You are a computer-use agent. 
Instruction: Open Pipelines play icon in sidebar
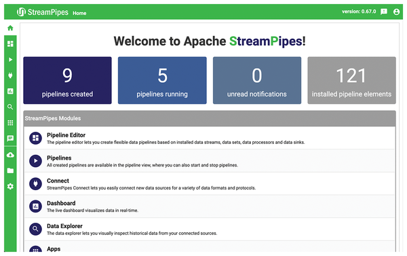click(10, 60)
